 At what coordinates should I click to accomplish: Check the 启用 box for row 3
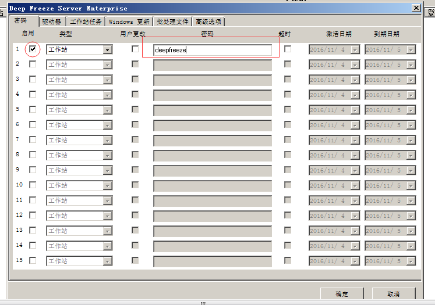(x=33, y=80)
